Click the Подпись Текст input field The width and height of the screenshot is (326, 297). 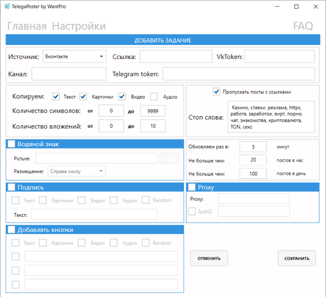94,214
